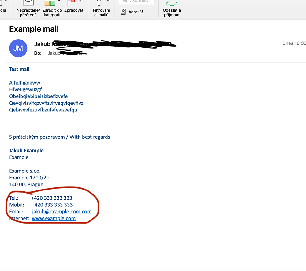The width and height of the screenshot is (306, 271).
Task: Click the line Qbeibqiebibeizizbefizvefe
Action: point(39,96)
